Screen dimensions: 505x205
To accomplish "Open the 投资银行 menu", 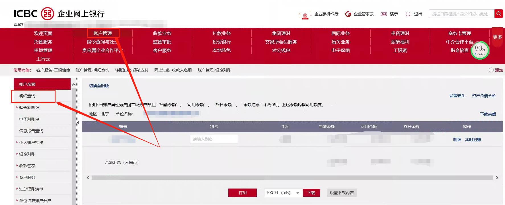I will pos(221,42).
